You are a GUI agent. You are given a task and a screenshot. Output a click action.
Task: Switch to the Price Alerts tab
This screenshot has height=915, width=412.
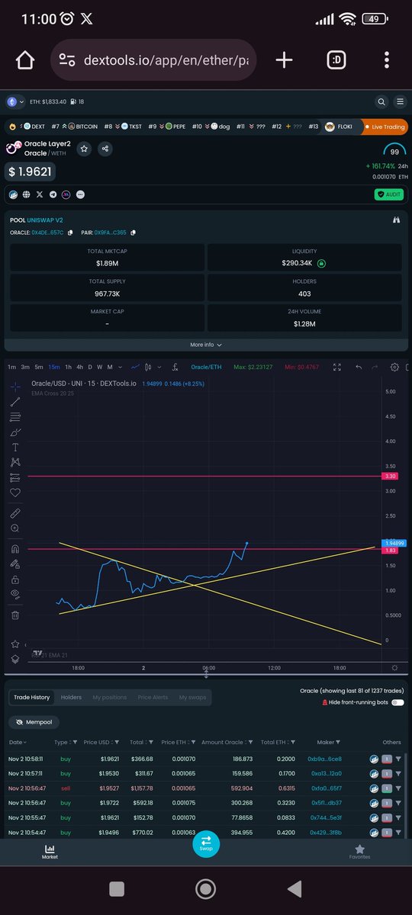point(153,697)
